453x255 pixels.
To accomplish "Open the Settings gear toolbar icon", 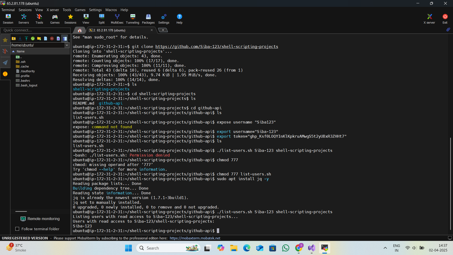I will pos(164,19).
